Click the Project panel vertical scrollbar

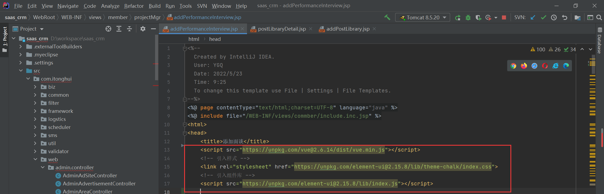point(156,58)
